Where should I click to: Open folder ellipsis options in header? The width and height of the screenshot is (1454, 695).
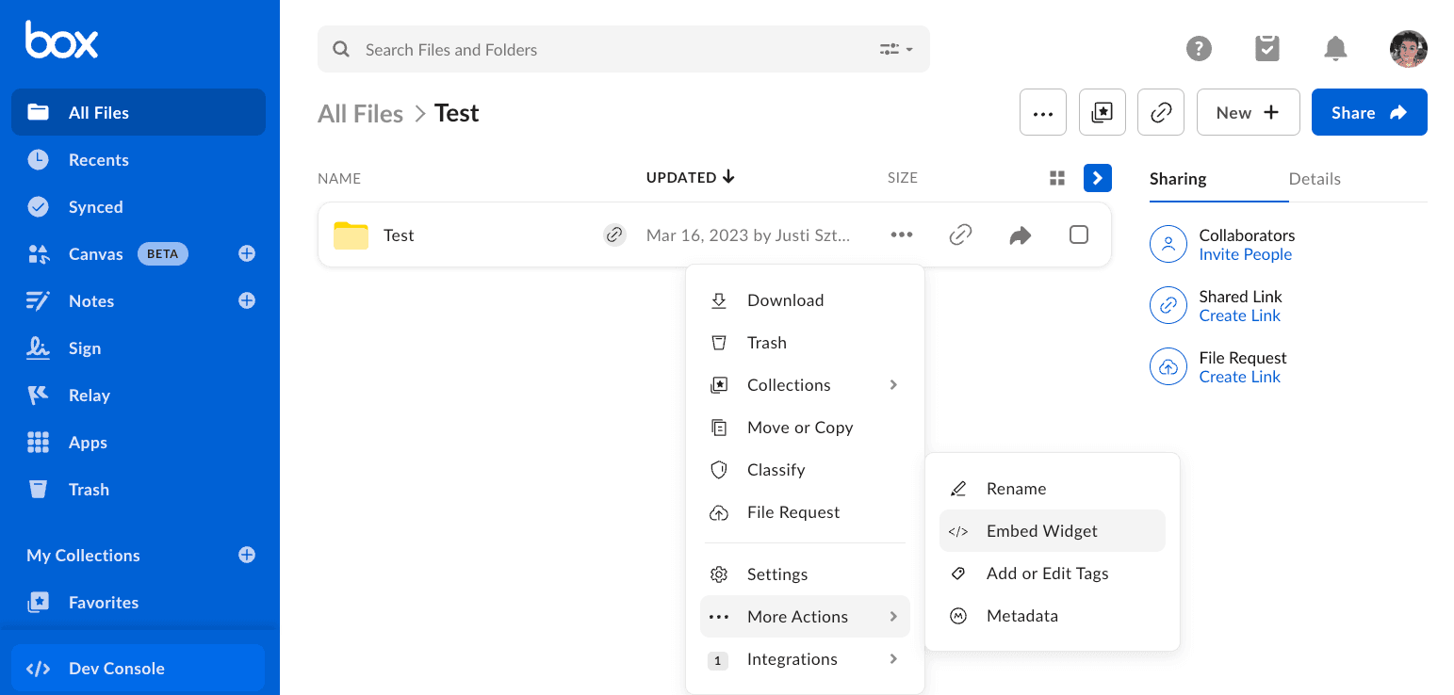1043,112
